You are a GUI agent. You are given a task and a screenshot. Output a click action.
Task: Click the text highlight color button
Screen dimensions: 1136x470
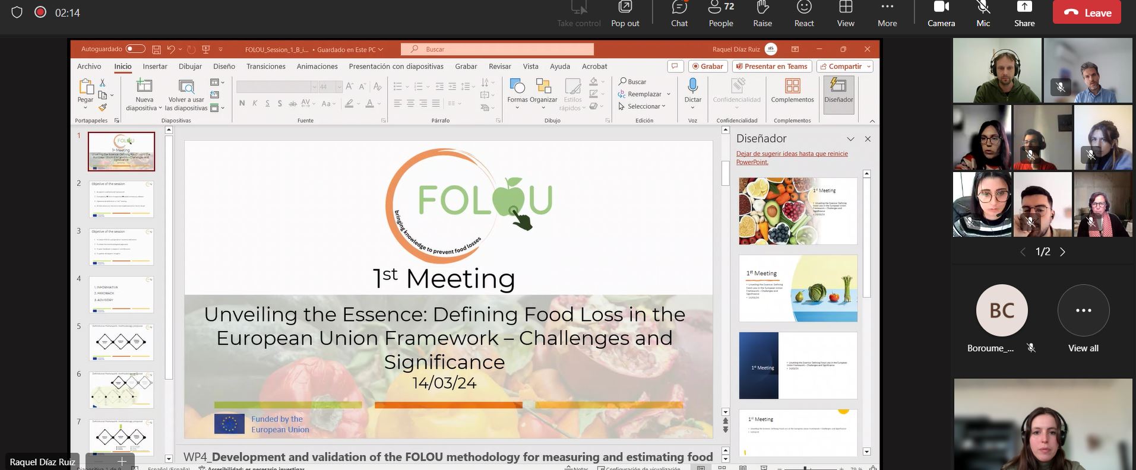[350, 104]
